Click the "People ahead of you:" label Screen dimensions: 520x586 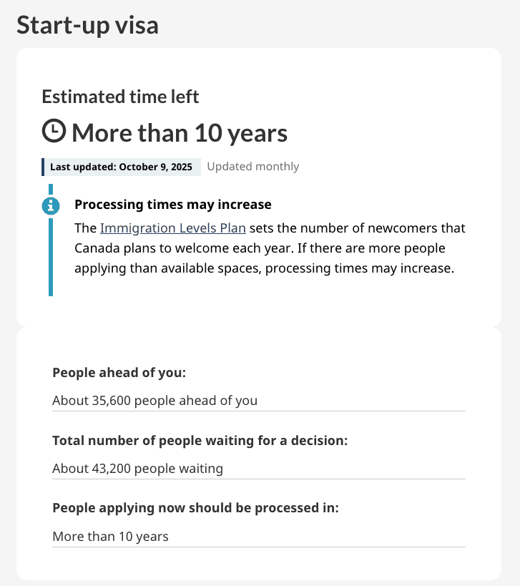(119, 372)
